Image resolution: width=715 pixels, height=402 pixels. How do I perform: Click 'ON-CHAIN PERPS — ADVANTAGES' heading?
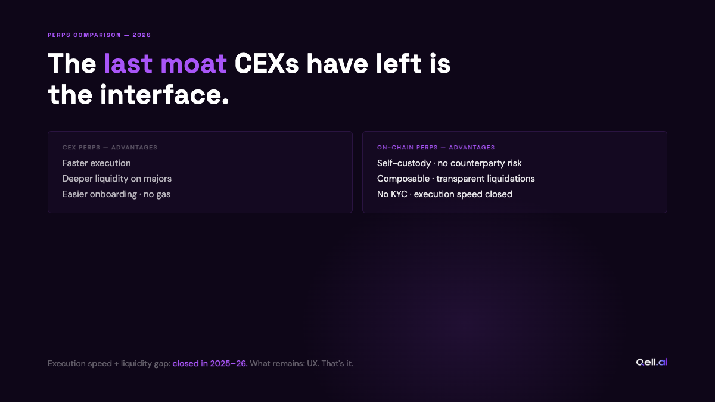(x=436, y=148)
